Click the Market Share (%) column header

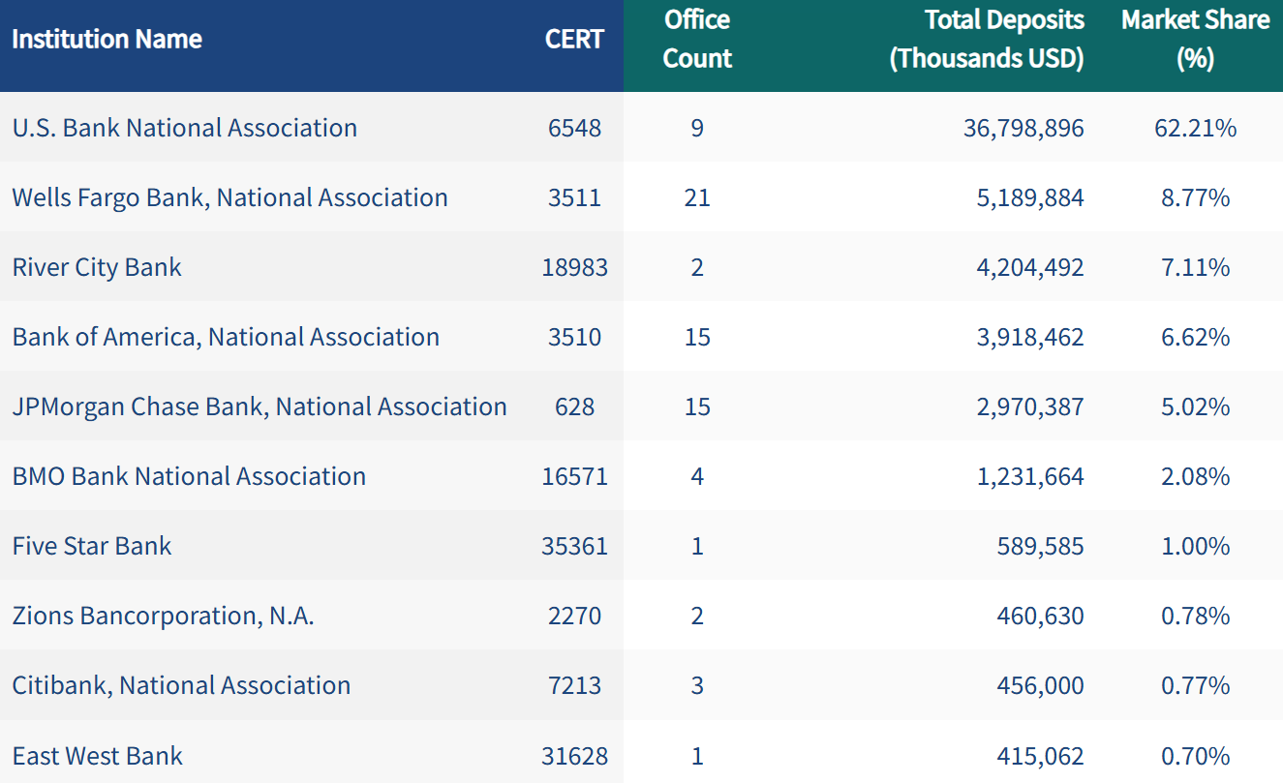pyautogui.click(x=1196, y=39)
